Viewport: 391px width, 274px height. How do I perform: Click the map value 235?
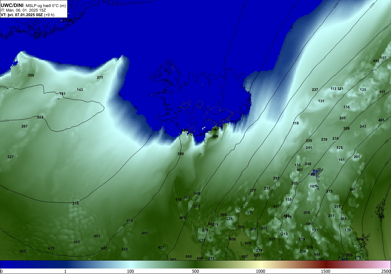[x=335, y=139]
